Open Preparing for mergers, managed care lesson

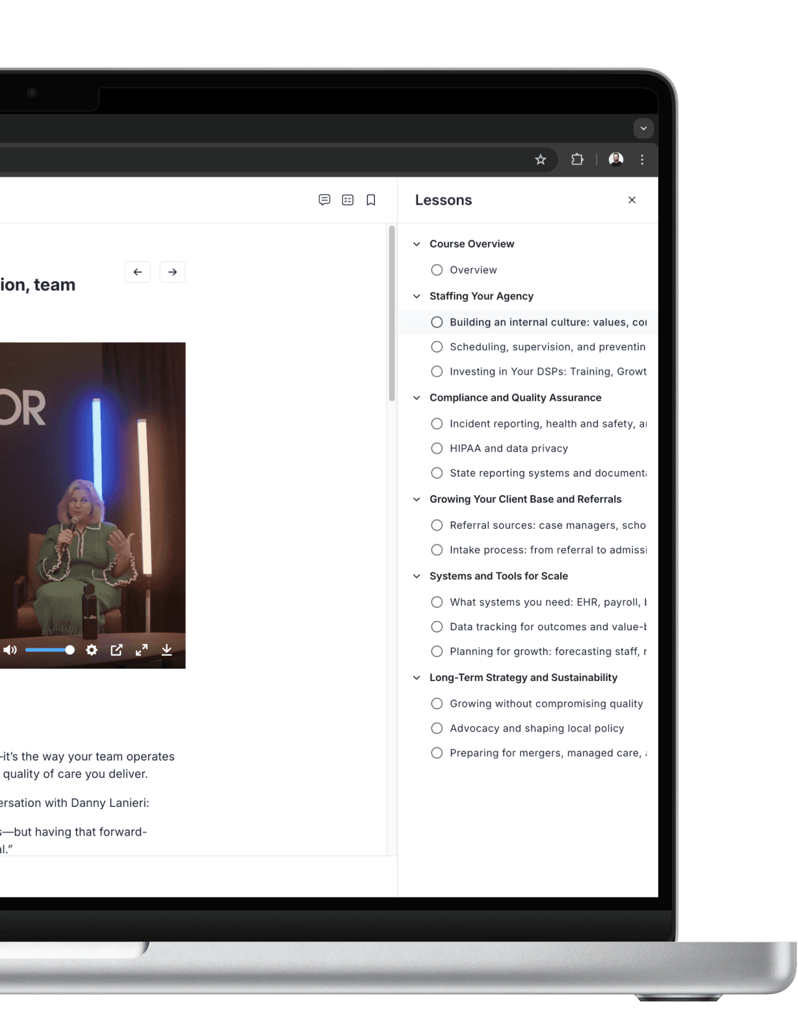[x=548, y=753]
